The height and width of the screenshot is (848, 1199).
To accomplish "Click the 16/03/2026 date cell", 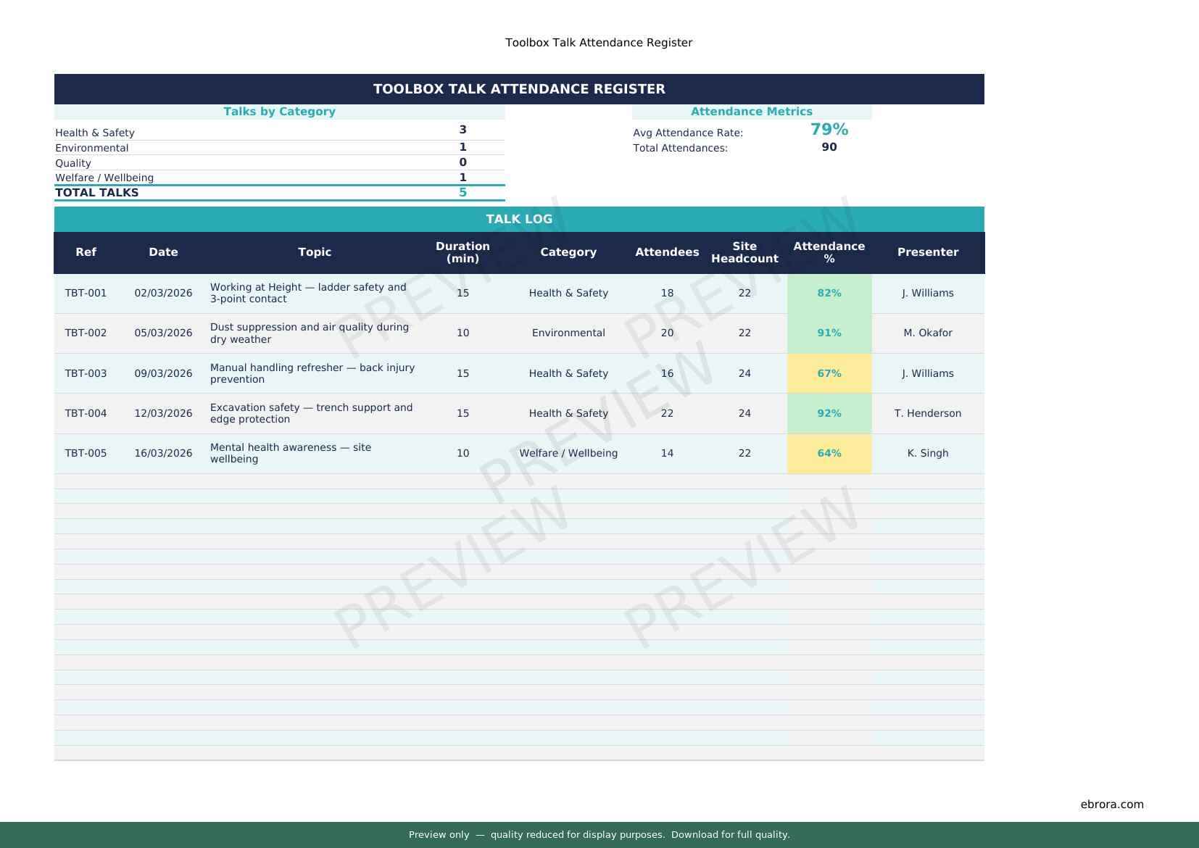I will click(x=163, y=453).
